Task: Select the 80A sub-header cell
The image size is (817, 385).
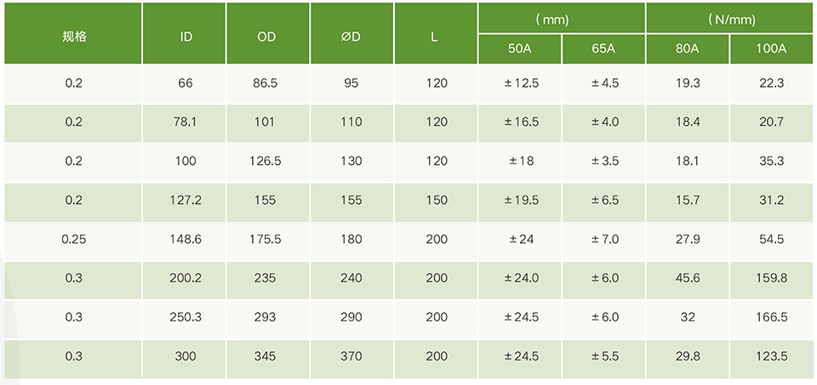Action: click(x=688, y=49)
